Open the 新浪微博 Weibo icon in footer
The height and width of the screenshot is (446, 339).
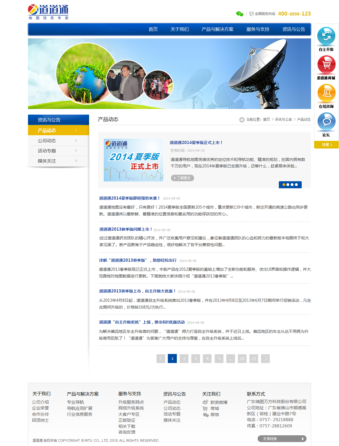pos(205,402)
